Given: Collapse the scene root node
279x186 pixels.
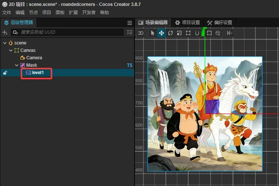Looking at the screenshot, I should click(5, 43).
